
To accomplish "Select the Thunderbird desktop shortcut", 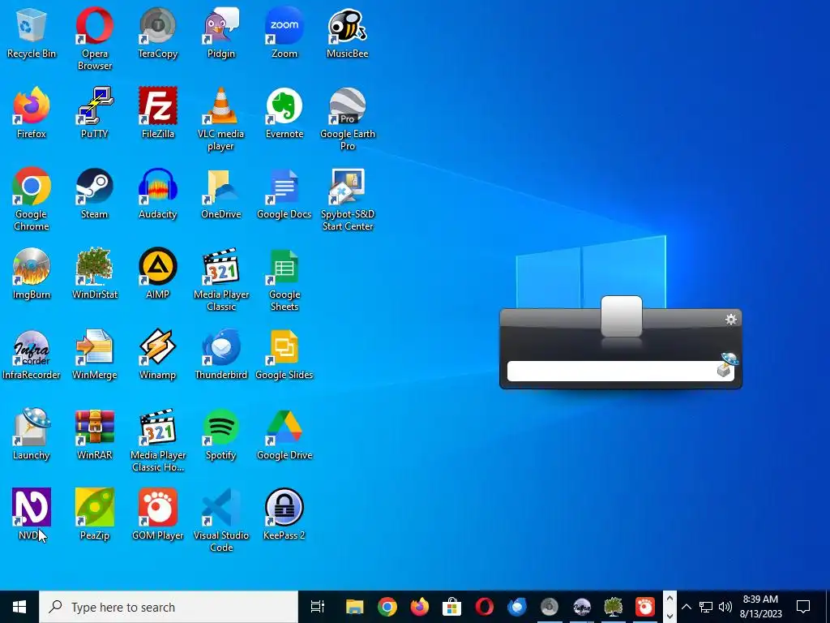I will pyautogui.click(x=220, y=354).
